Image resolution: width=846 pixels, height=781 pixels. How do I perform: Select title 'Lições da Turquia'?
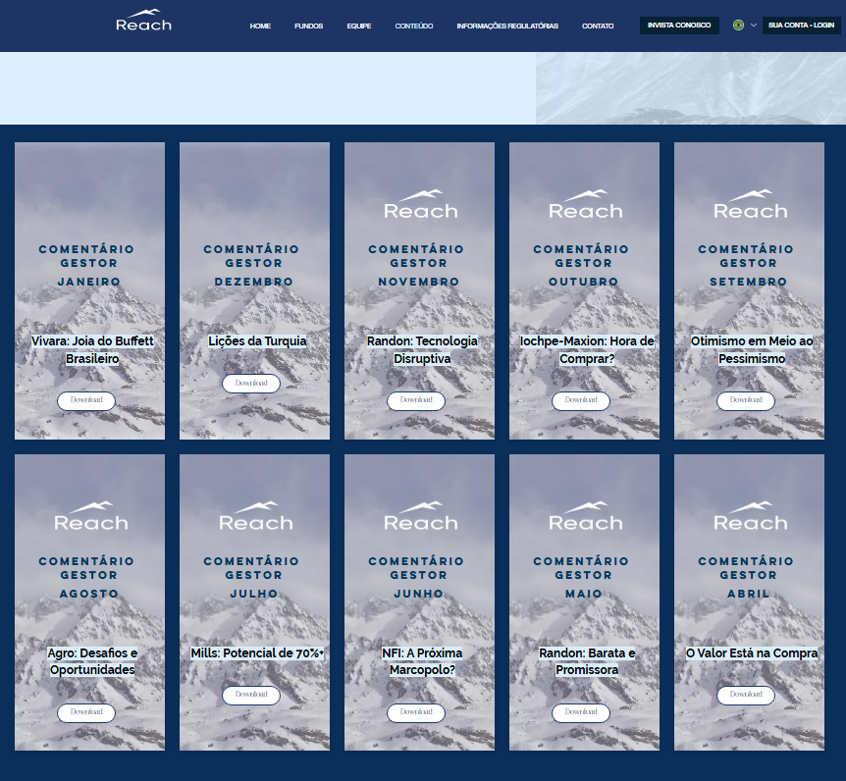click(x=257, y=340)
